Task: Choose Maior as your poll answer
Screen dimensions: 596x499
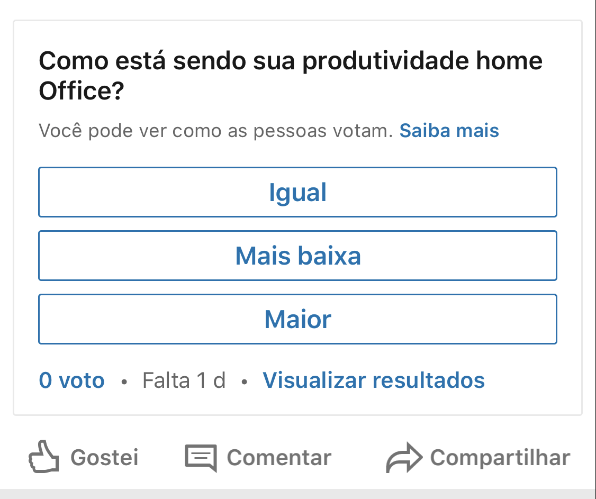Action: tap(297, 319)
